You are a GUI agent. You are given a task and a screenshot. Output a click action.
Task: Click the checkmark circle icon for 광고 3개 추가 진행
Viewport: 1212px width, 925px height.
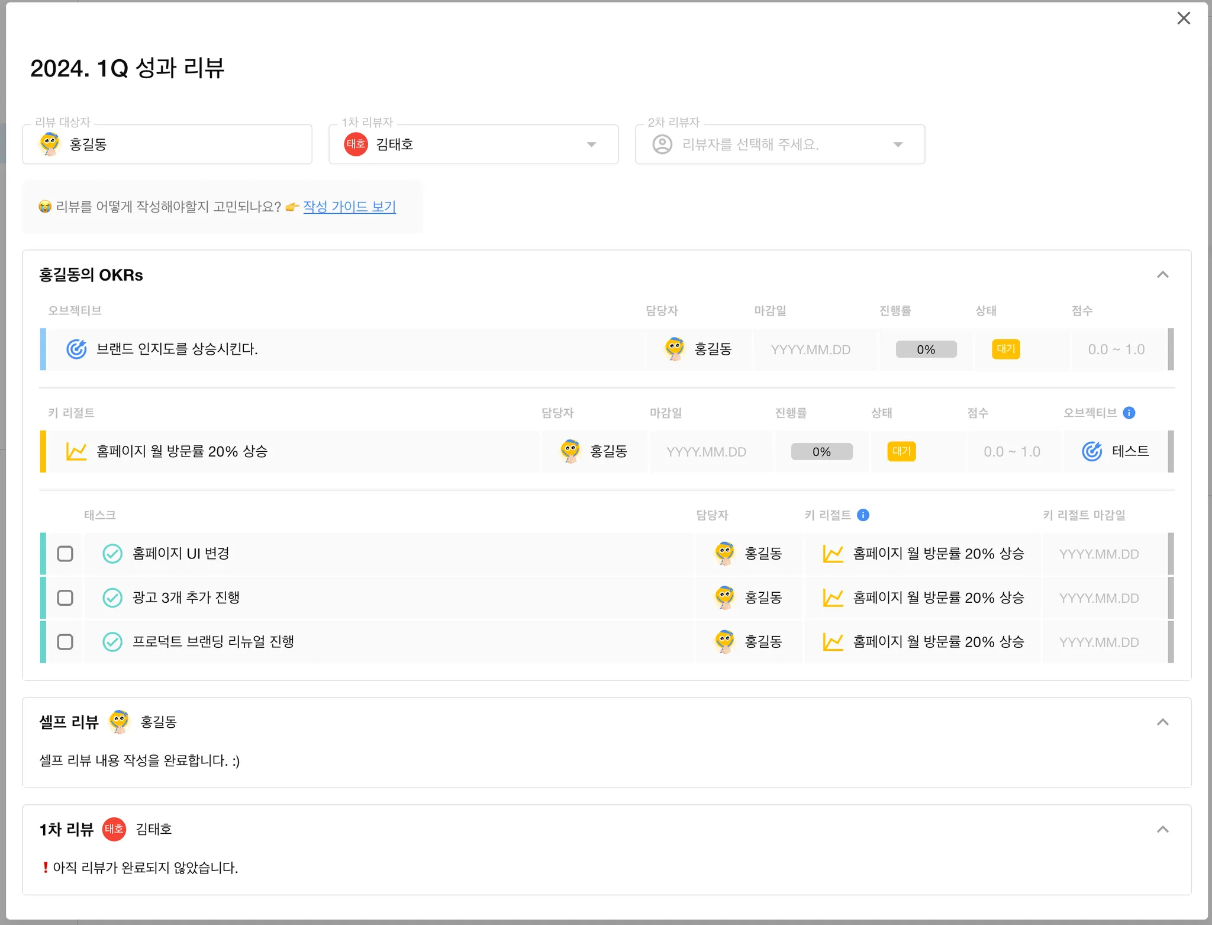pos(112,598)
